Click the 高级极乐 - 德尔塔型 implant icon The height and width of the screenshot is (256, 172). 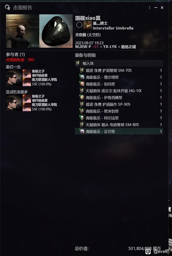click(x=82, y=77)
